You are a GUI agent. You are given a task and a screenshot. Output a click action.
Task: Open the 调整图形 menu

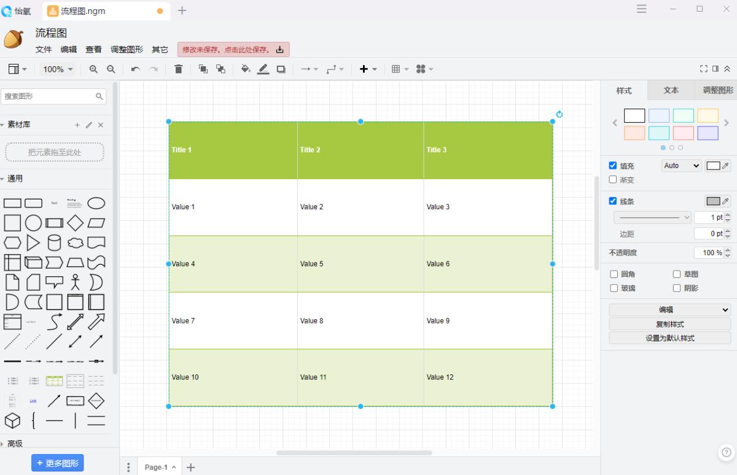tap(127, 50)
